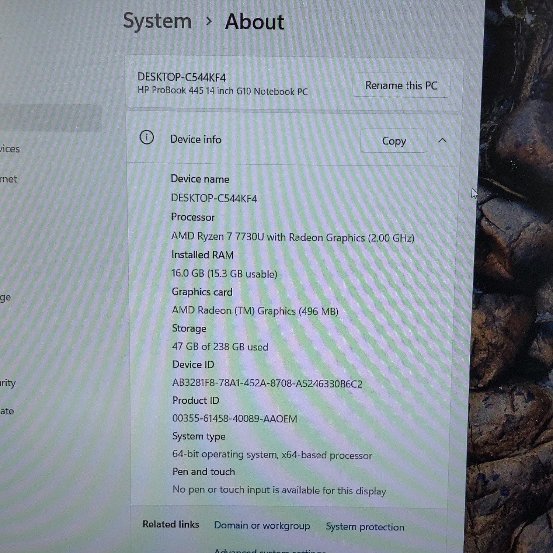
Task: Click the Related links label
Action: pos(171,524)
